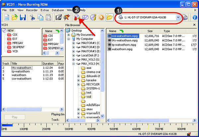Paste using the clipboard icon
This screenshot has height=137, width=199.
(48, 17)
